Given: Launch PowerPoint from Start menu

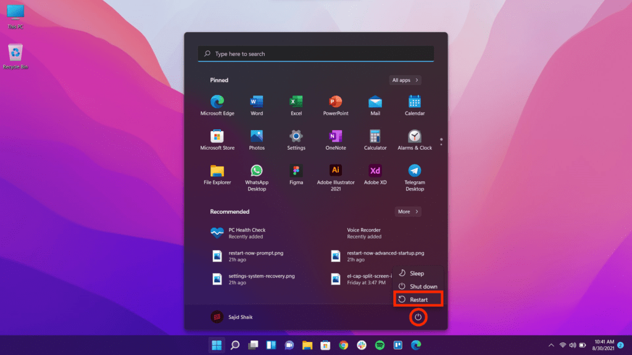Looking at the screenshot, I should pos(335,105).
